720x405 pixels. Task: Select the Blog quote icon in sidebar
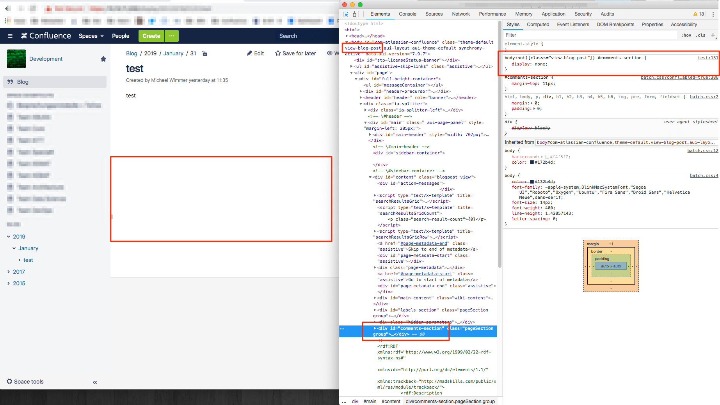click(x=10, y=82)
